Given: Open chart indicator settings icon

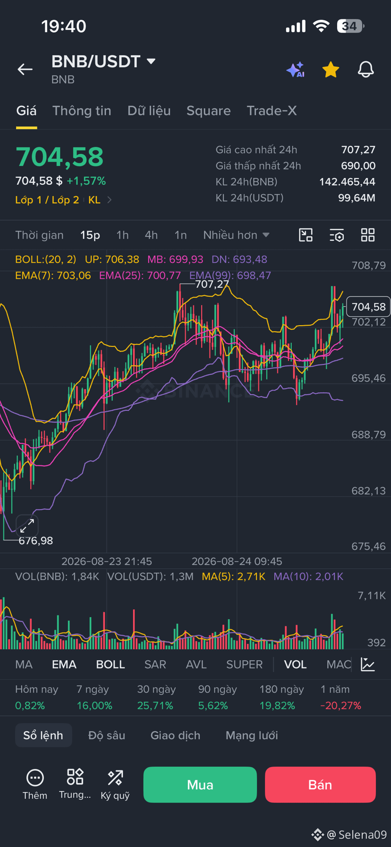Looking at the screenshot, I should tap(337, 235).
